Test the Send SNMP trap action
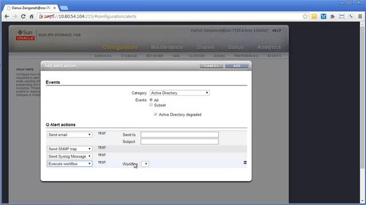The height and width of the screenshot is (205, 366). tap(102, 147)
